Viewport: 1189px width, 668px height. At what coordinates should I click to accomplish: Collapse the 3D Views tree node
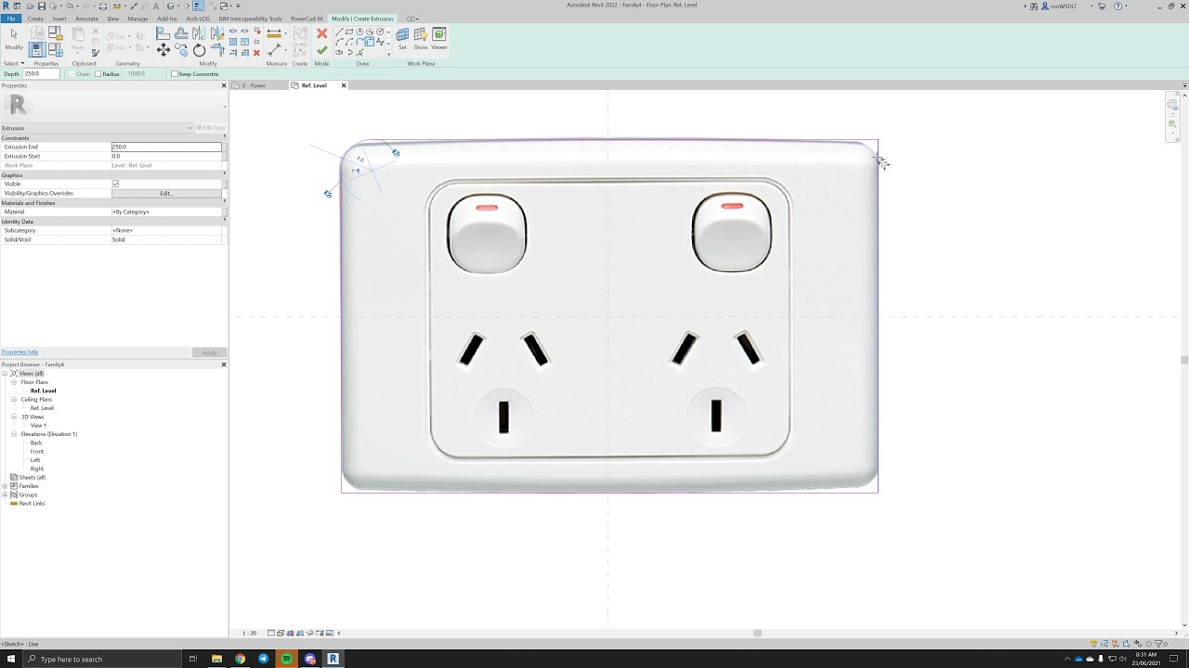tap(14, 417)
